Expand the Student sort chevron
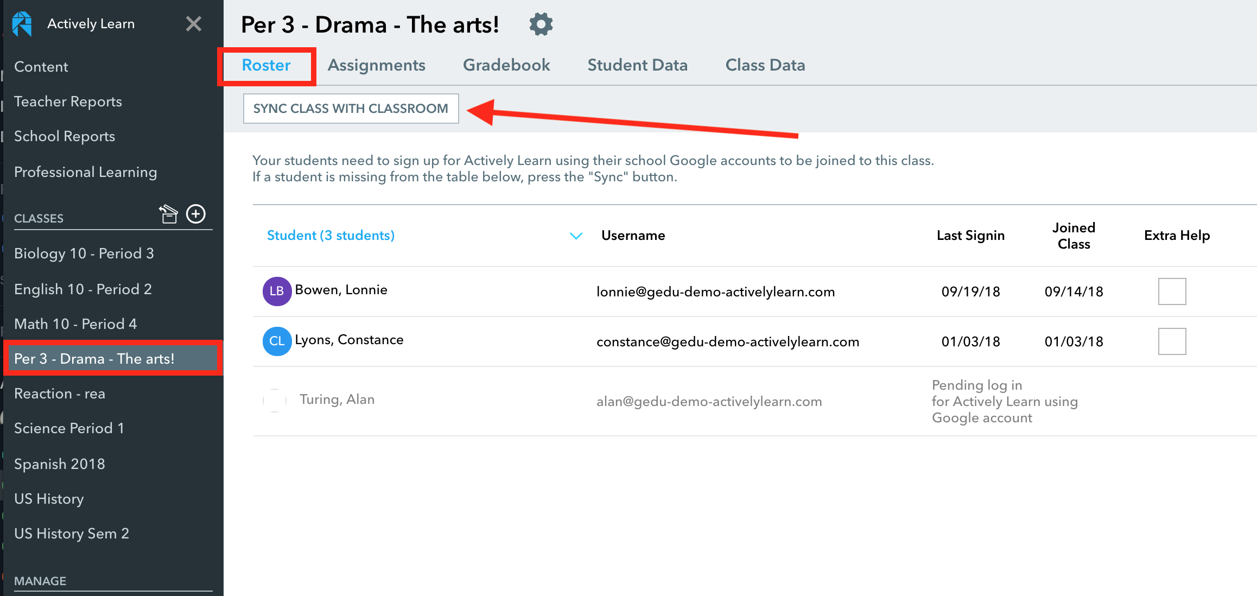 (576, 236)
